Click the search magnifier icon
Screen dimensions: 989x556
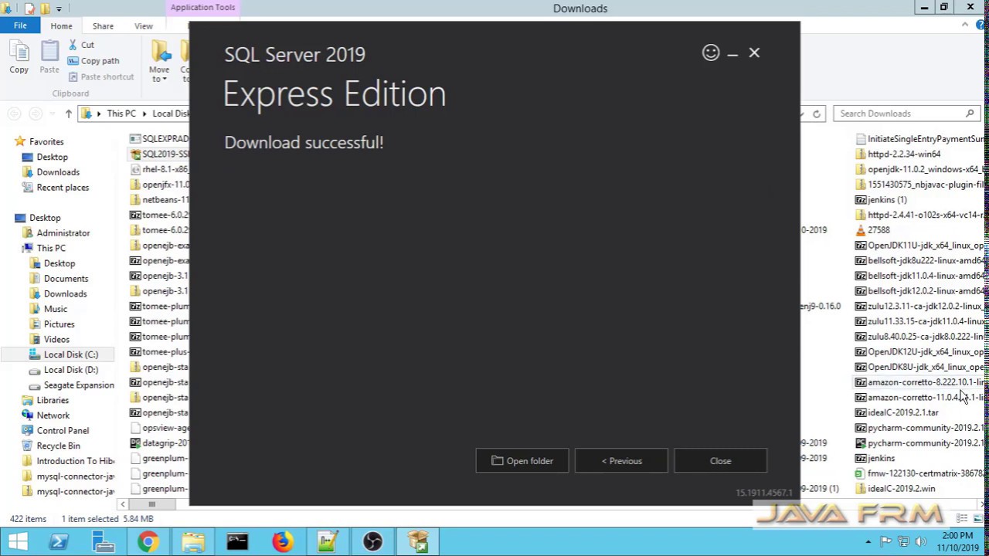(x=970, y=114)
